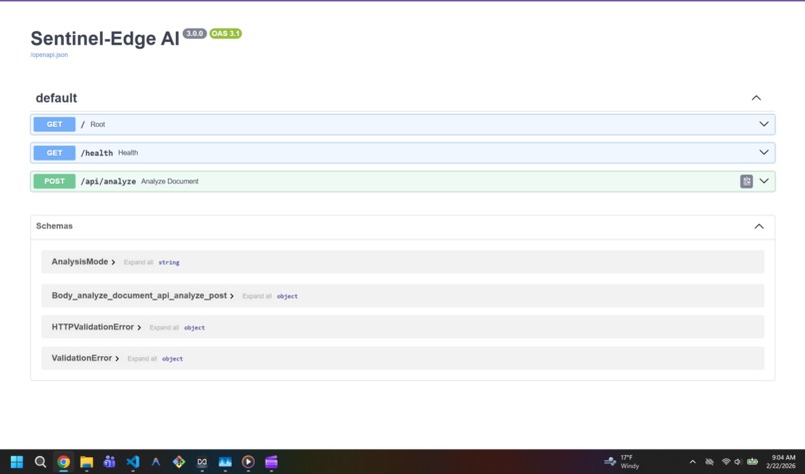This screenshot has height=474, width=805.
Task: Switch to Google Chrome in the taskbar
Action: (63, 462)
